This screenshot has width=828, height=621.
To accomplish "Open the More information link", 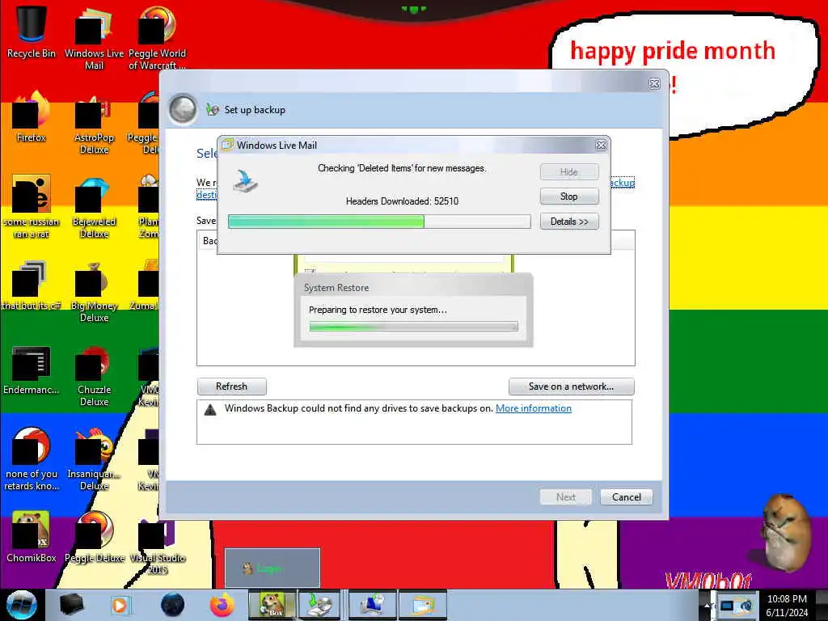I will (x=534, y=408).
